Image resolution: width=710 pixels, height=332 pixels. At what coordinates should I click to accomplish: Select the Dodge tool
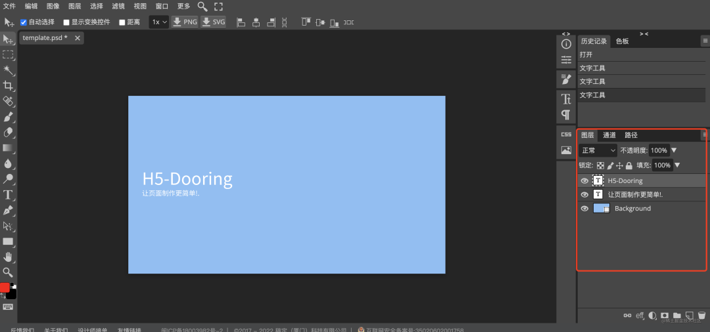[x=8, y=179]
